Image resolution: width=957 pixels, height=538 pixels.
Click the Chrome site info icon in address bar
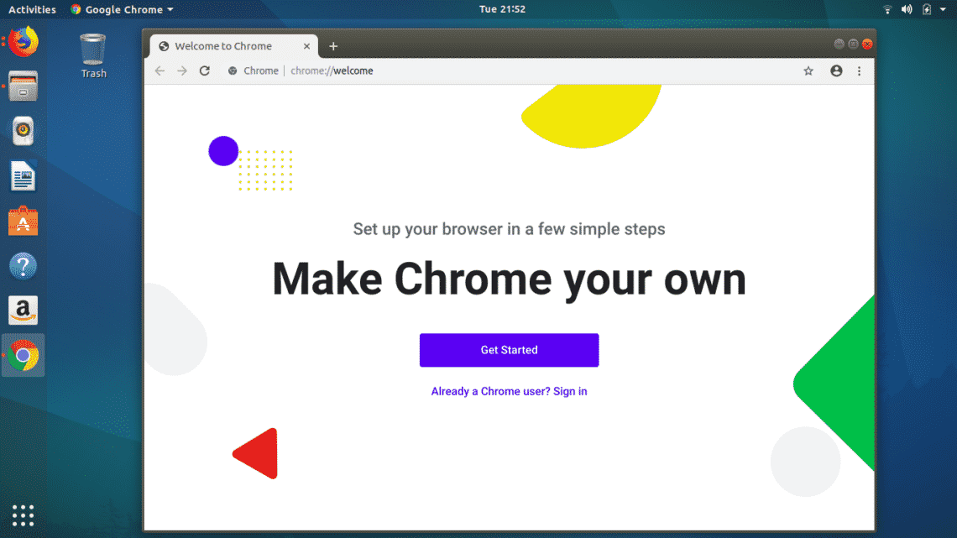pyautogui.click(x=233, y=71)
